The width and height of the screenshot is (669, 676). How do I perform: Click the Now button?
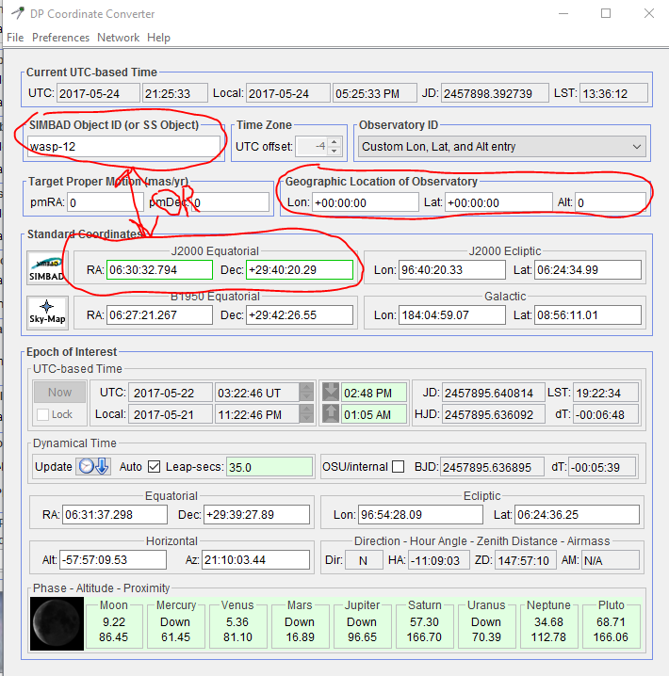[x=59, y=392]
